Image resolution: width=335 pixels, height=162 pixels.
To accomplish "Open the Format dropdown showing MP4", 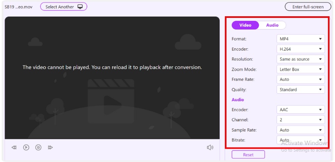I will pos(301,39).
